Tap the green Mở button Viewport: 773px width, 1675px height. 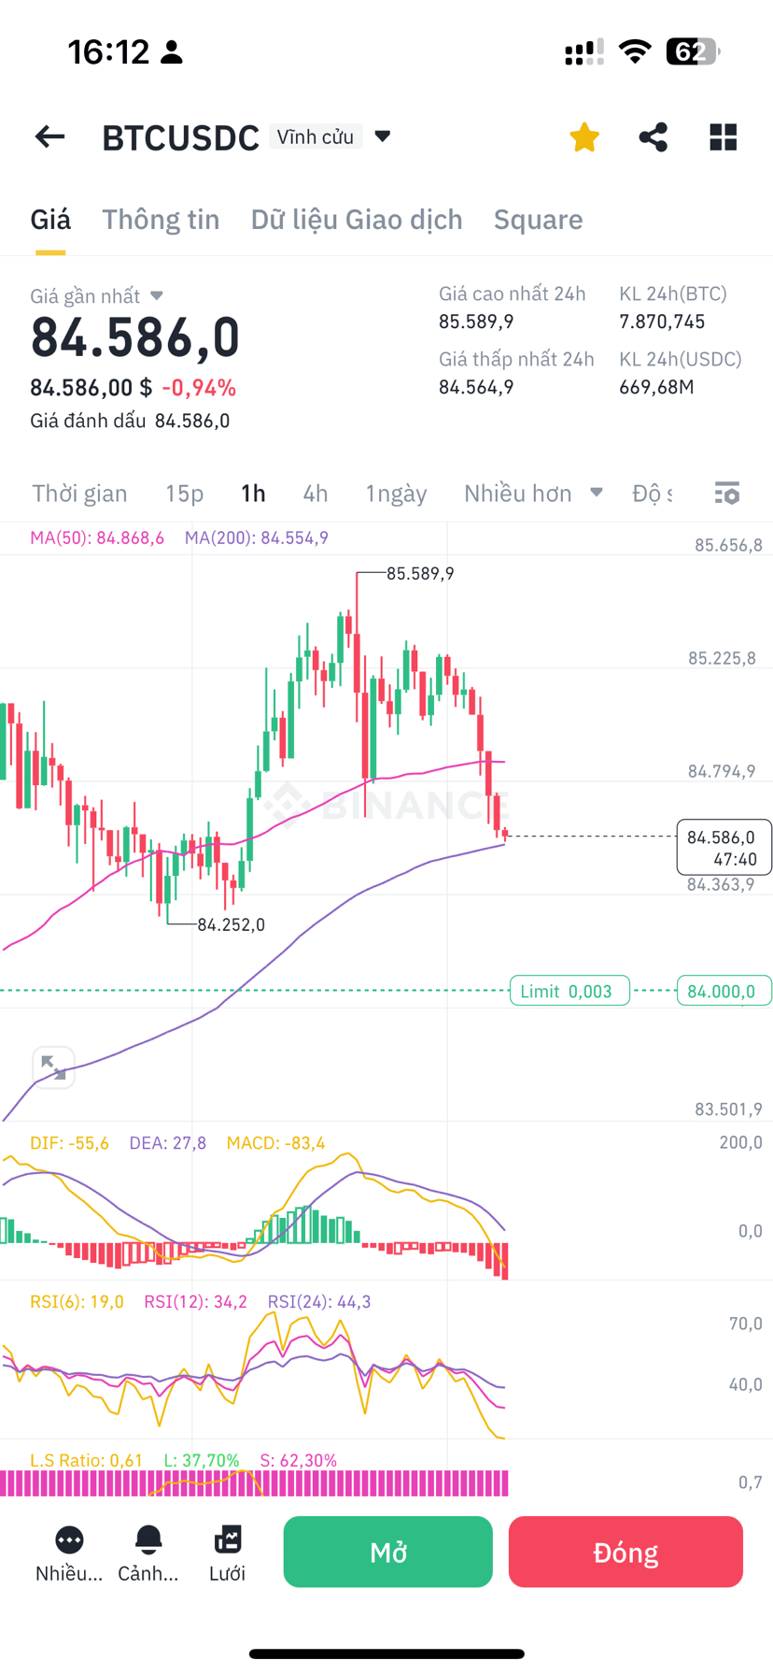pyautogui.click(x=388, y=1552)
